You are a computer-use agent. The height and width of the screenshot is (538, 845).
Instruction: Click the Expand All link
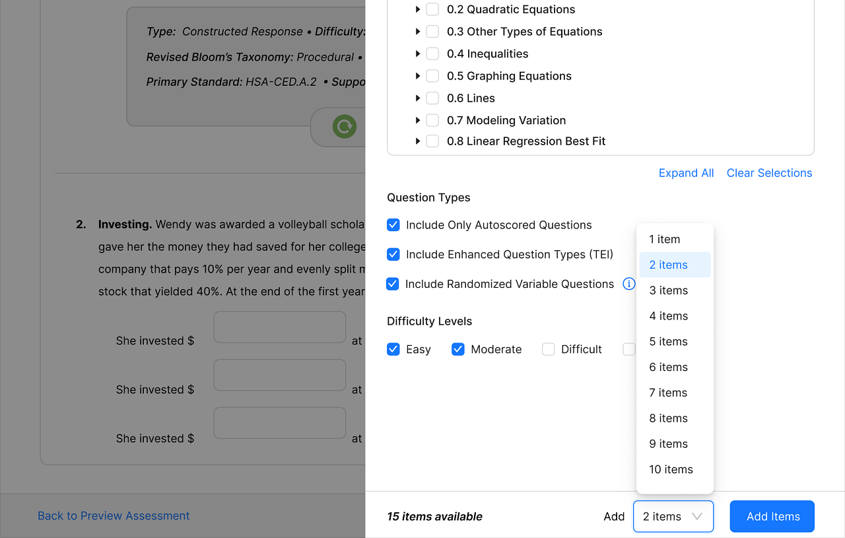click(686, 172)
